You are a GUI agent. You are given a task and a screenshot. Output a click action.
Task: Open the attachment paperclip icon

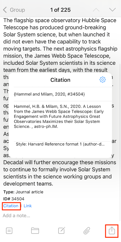[87, 231]
